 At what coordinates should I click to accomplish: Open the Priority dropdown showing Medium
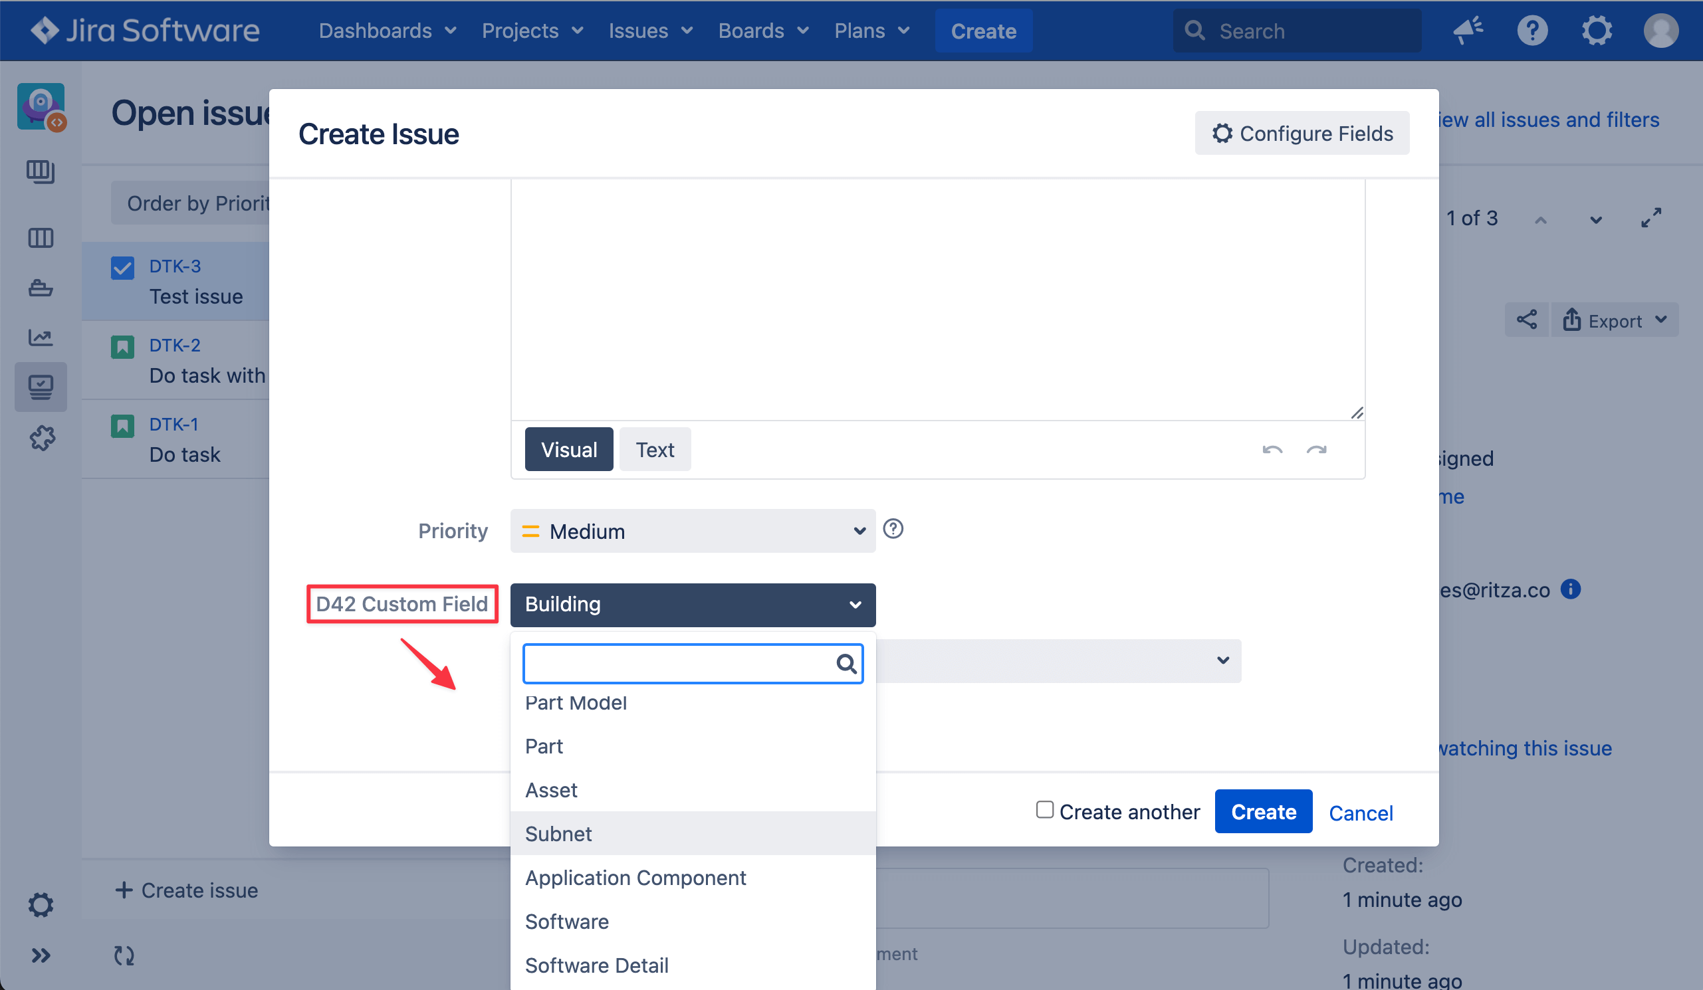[x=692, y=532]
